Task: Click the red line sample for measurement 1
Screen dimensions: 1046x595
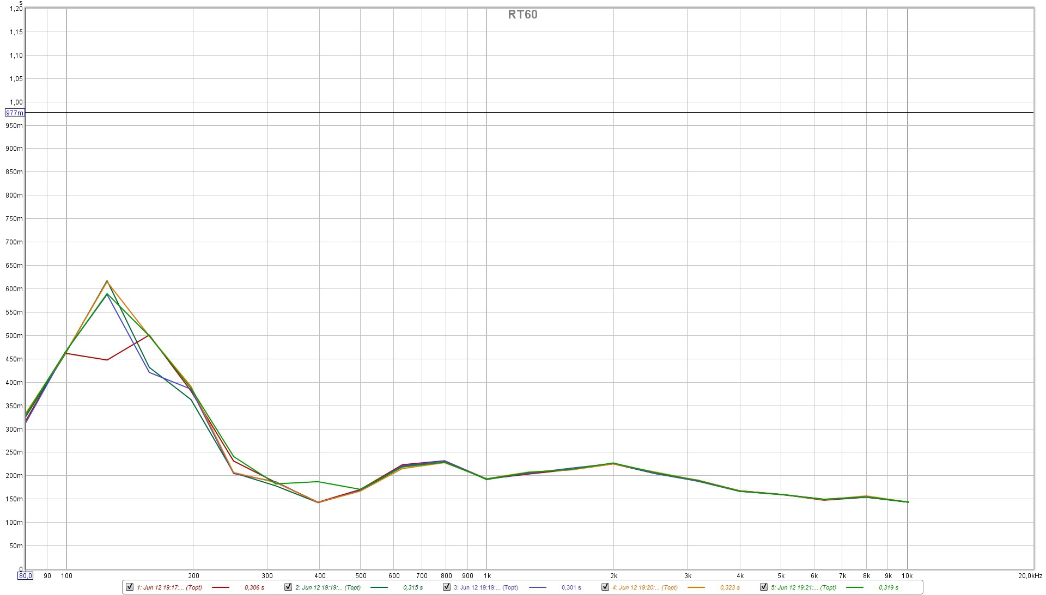Action: tap(221, 587)
